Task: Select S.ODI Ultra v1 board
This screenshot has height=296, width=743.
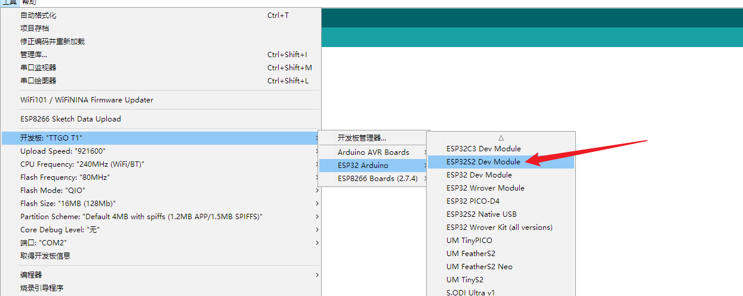Action: click(x=501, y=292)
